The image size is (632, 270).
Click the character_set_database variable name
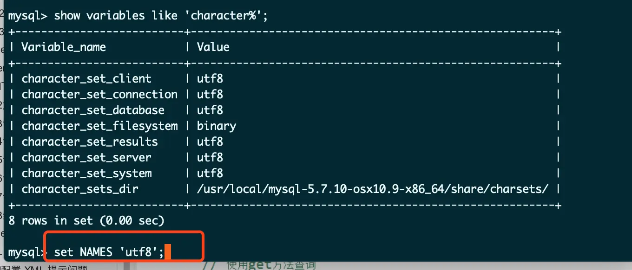pyautogui.click(x=93, y=110)
